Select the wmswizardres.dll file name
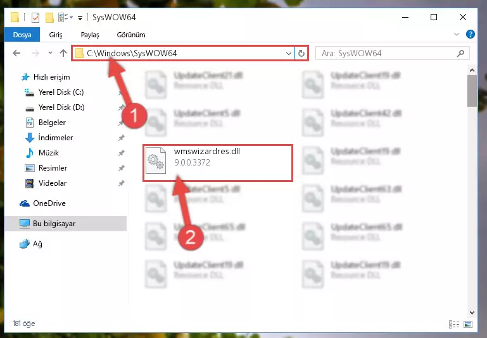The height and width of the screenshot is (338, 487). (x=207, y=151)
